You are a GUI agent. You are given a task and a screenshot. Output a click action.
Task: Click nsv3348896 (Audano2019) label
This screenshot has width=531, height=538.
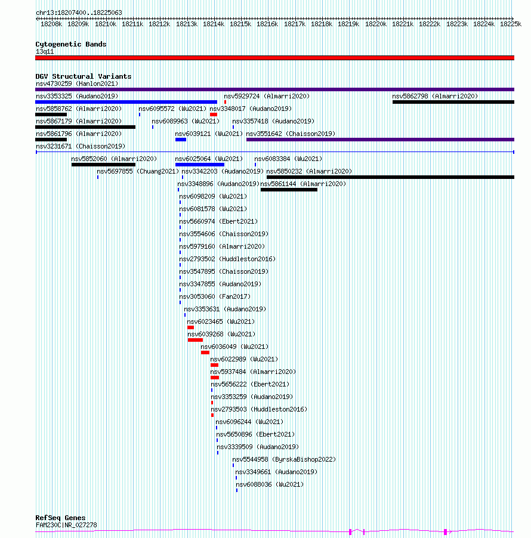218,184
